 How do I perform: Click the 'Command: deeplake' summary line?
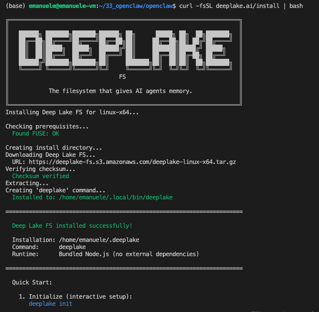[x=49, y=247]
